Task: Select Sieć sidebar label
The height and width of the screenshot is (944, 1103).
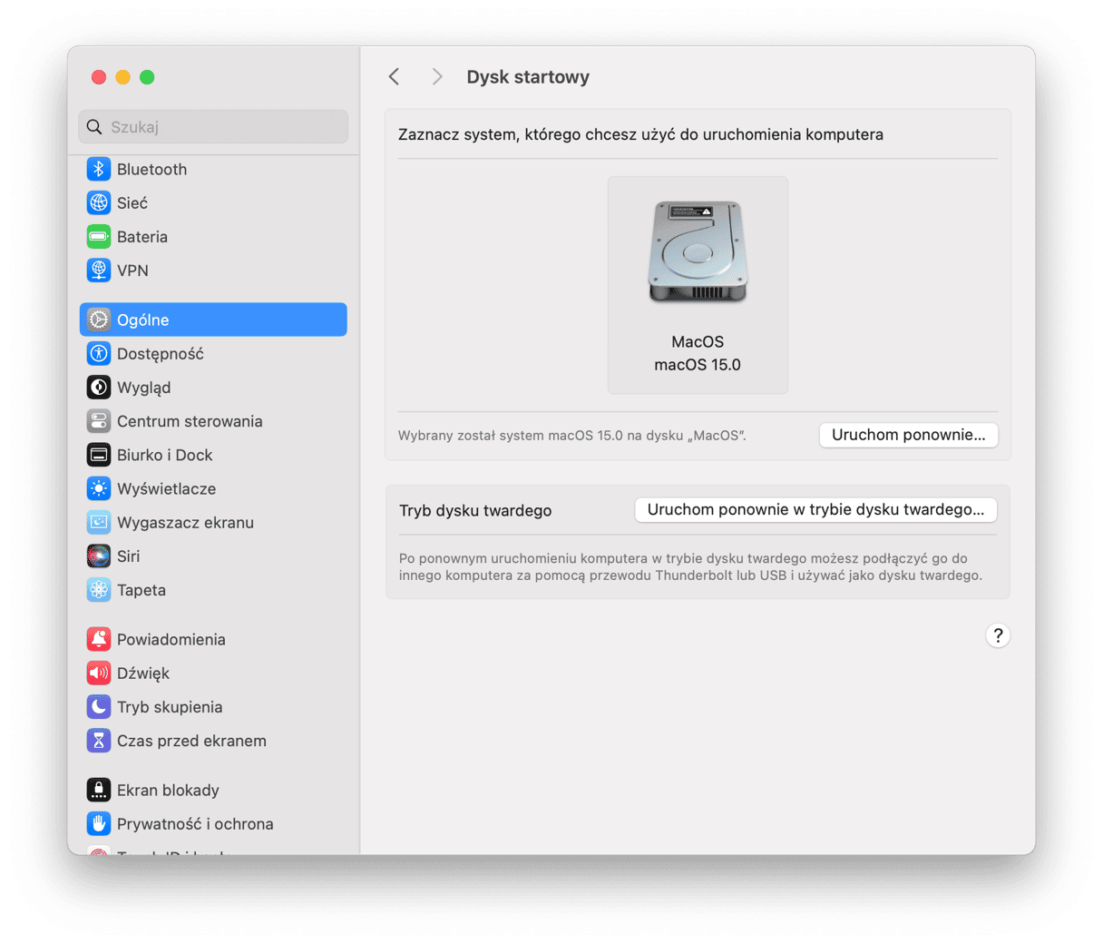Action: [x=132, y=203]
